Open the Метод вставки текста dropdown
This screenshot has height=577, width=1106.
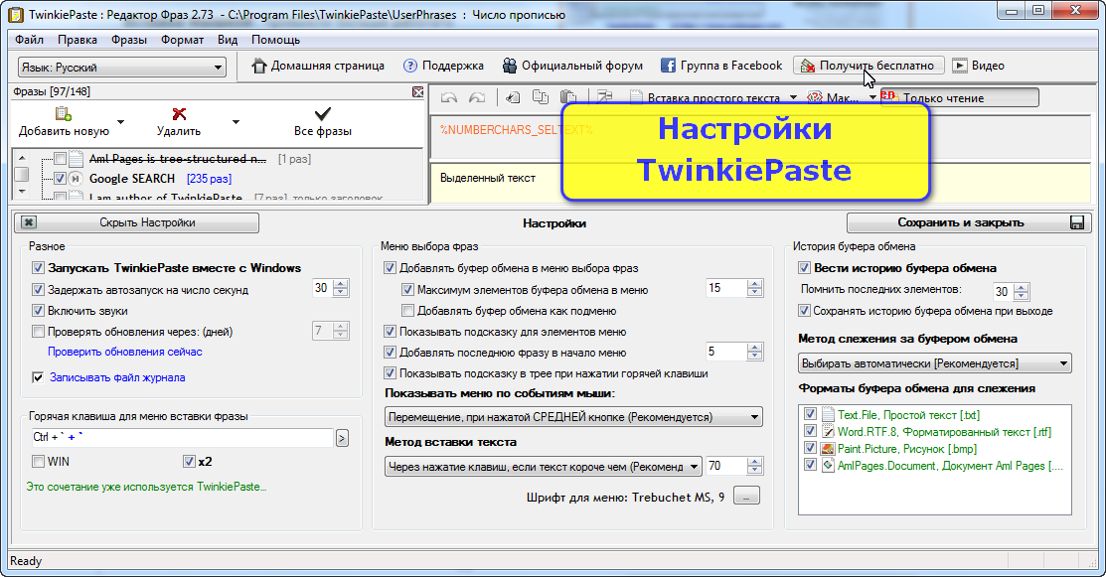coord(544,467)
